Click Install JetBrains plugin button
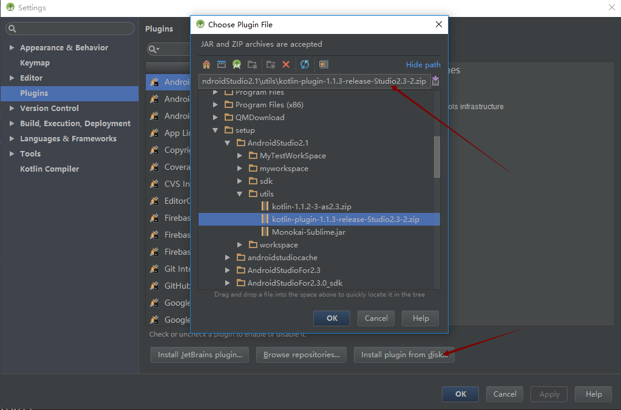This screenshot has height=410, width=621. pyautogui.click(x=200, y=355)
